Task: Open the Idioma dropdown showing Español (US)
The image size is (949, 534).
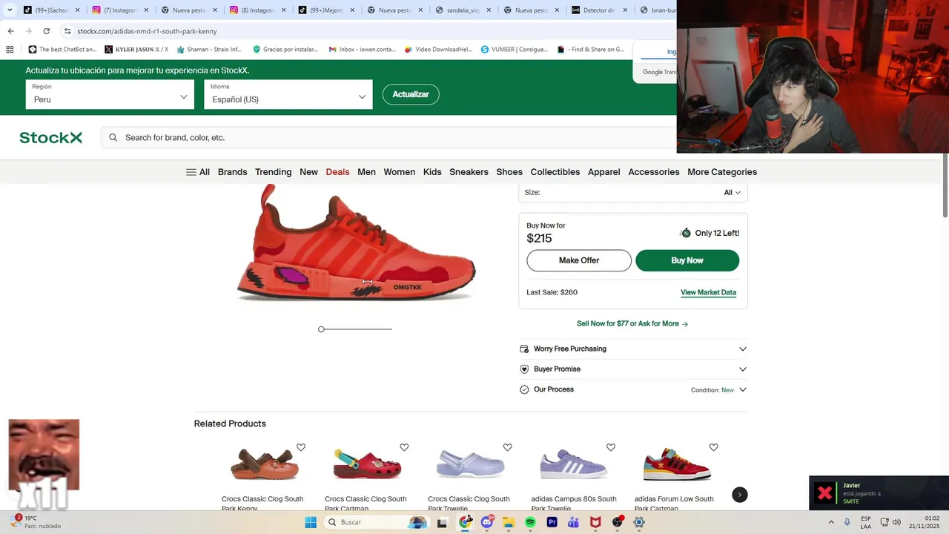Action: [x=288, y=94]
